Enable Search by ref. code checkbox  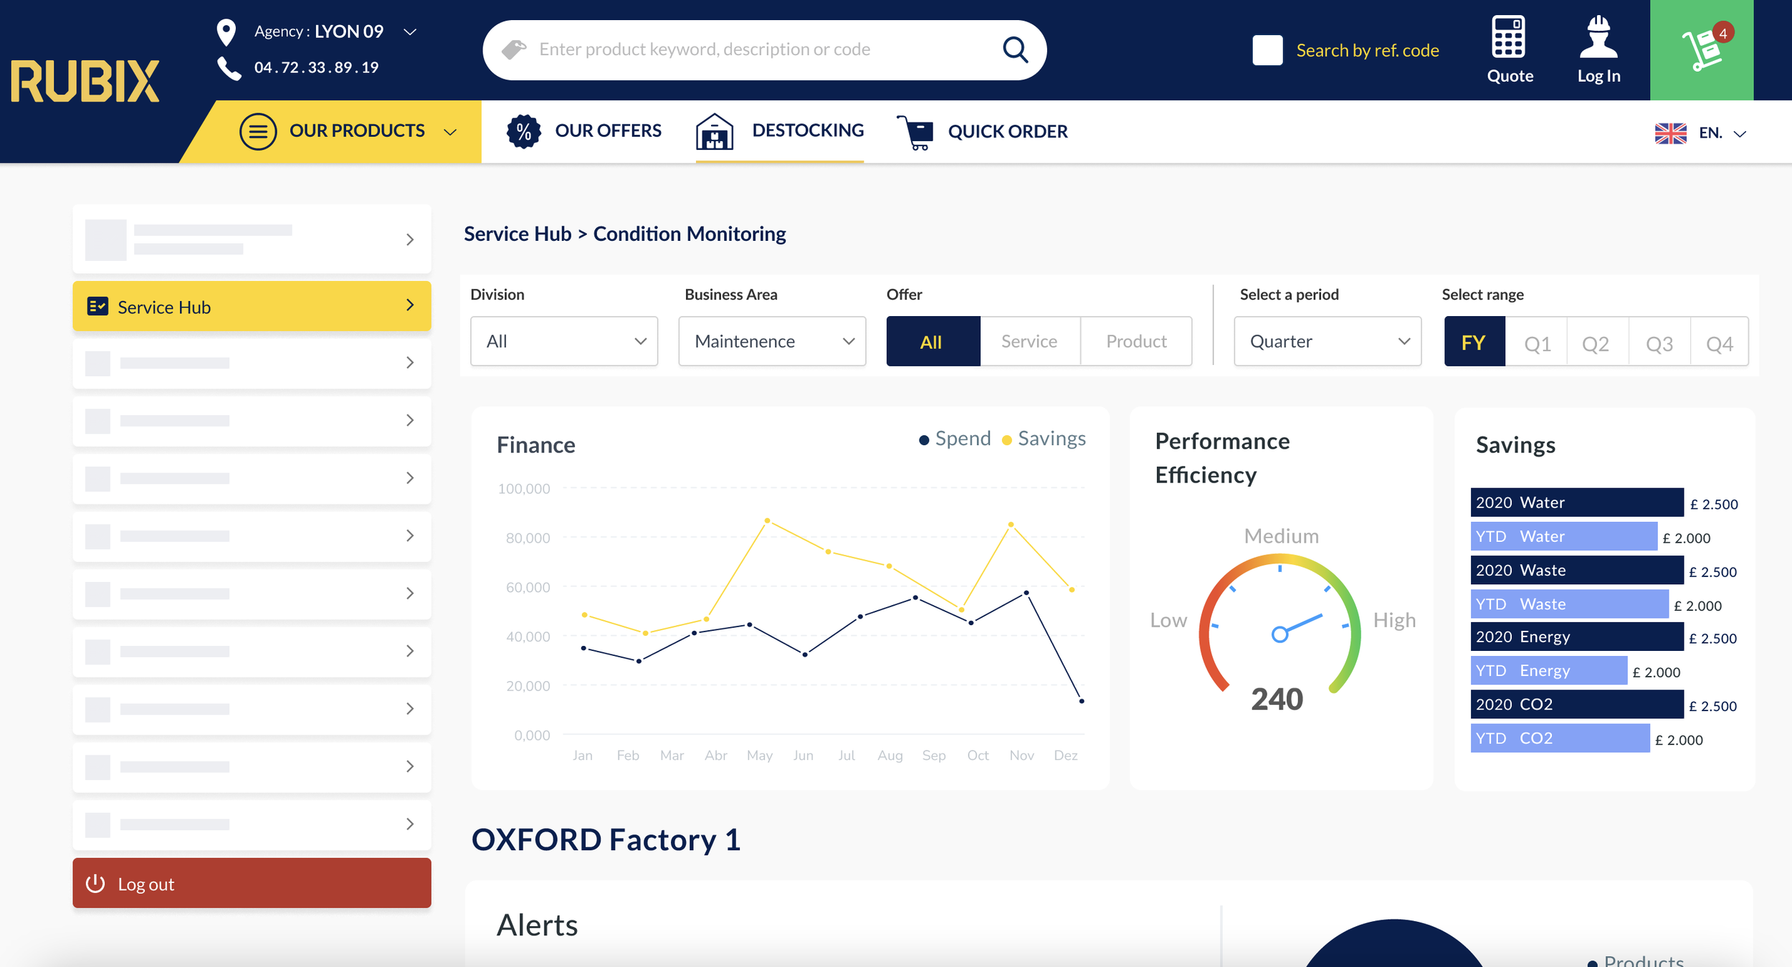(1267, 50)
